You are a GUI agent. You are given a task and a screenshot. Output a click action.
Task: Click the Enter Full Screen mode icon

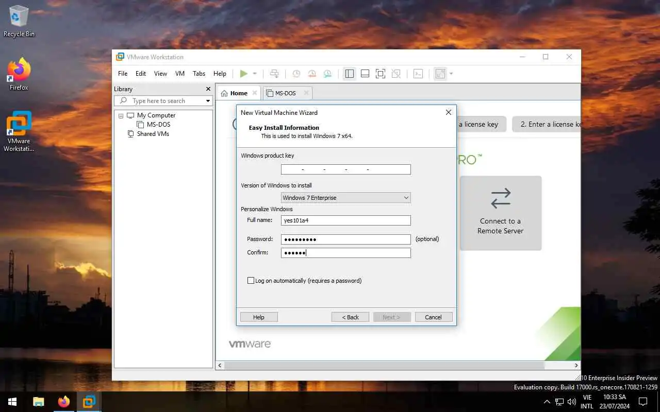381,74
